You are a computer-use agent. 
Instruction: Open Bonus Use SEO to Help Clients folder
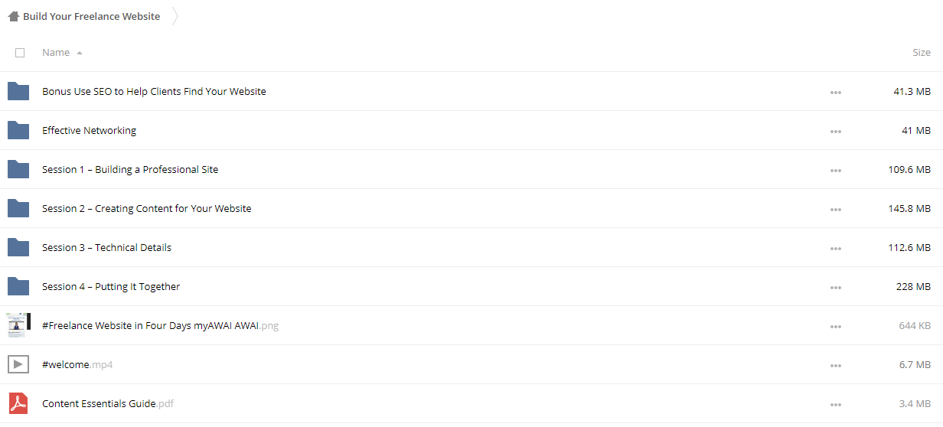coord(154,91)
